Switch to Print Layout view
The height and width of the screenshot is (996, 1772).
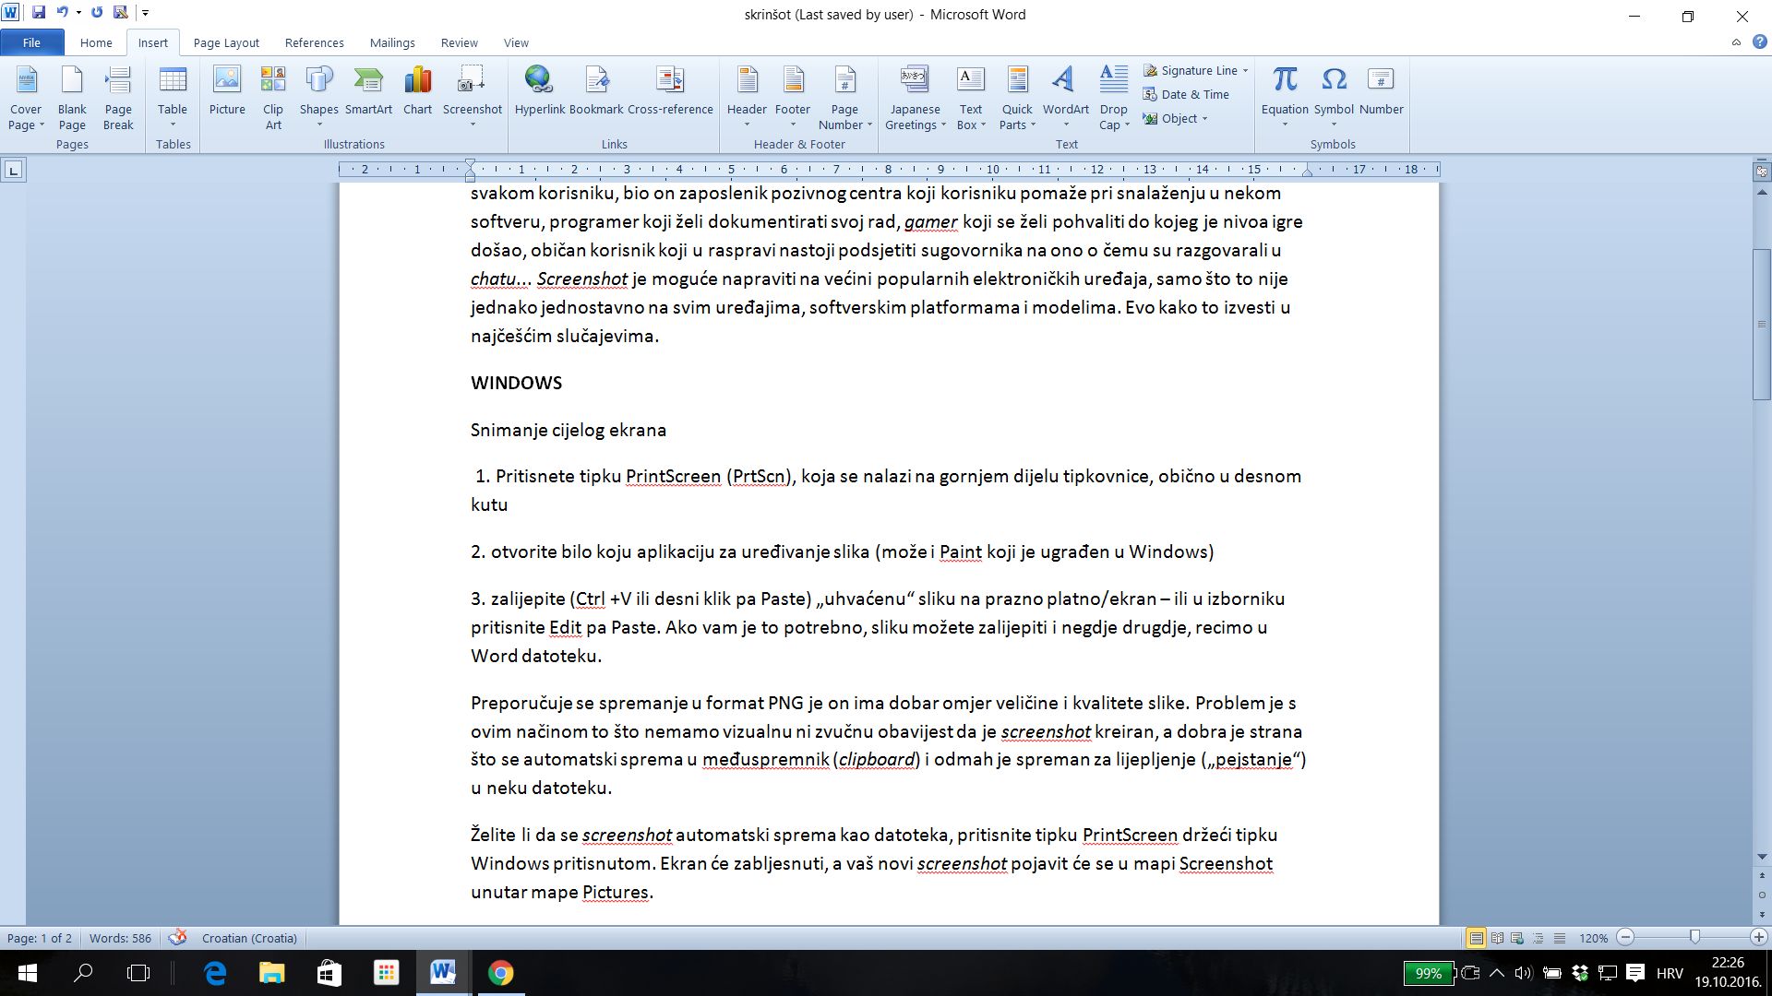pos(1477,938)
